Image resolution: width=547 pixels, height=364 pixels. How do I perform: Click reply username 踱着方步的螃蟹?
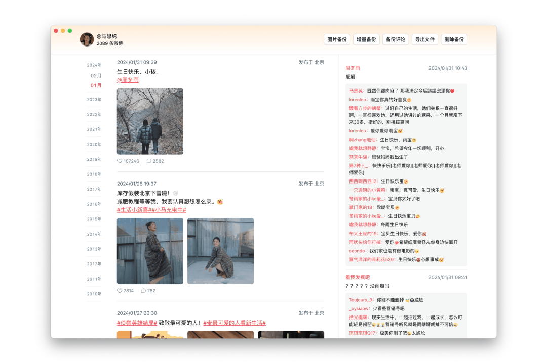(x=365, y=108)
